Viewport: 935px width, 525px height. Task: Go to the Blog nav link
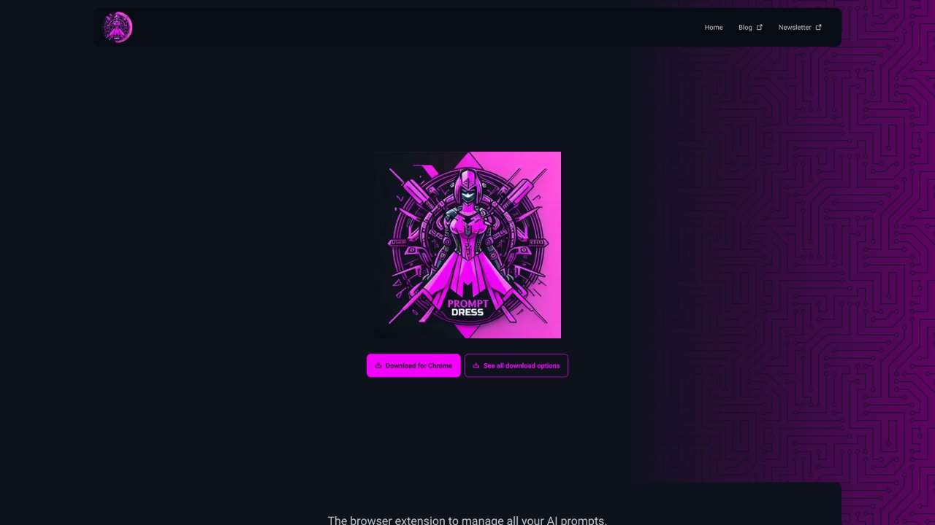(x=745, y=28)
